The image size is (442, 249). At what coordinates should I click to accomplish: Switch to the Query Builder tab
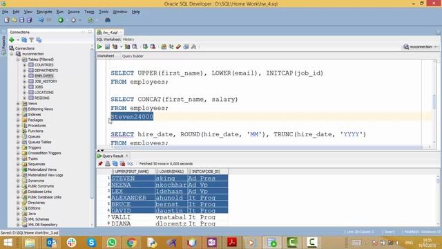tap(133, 56)
